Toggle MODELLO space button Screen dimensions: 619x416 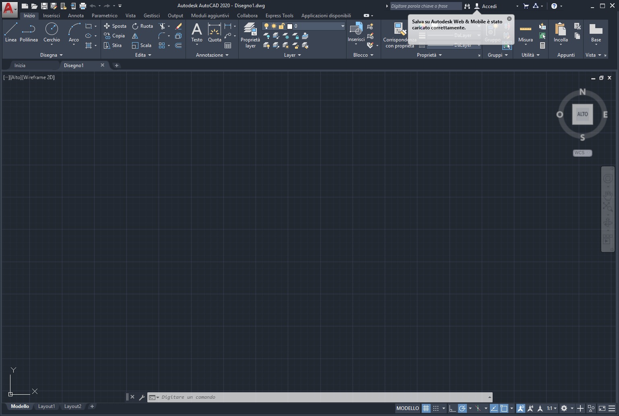(407, 408)
